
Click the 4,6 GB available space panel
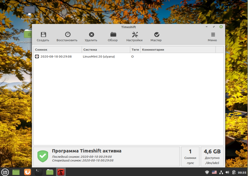(x=212, y=157)
